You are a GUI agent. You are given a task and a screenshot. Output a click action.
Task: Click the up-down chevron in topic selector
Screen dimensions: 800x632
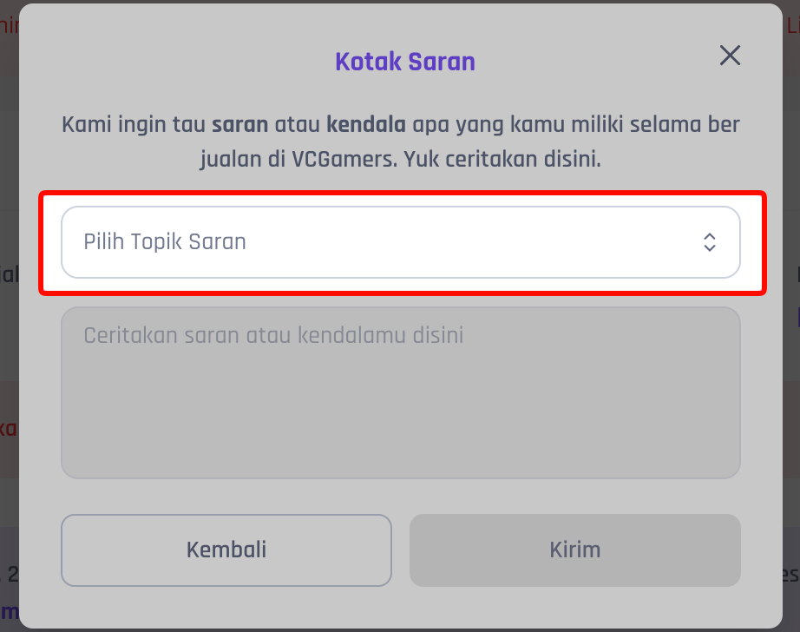(x=709, y=242)
